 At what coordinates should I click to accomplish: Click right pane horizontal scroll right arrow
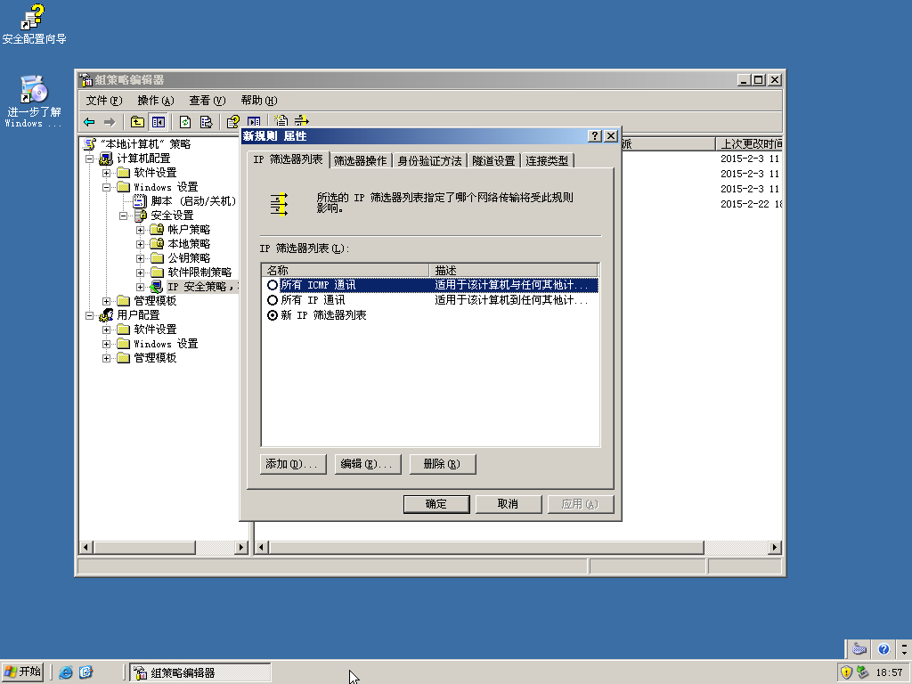774,548
